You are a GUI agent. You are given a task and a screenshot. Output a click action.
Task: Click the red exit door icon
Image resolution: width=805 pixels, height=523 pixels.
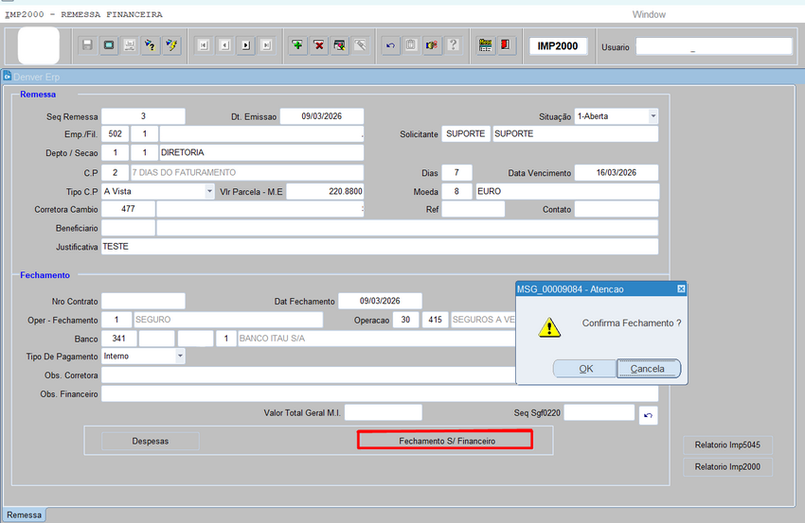506,45
